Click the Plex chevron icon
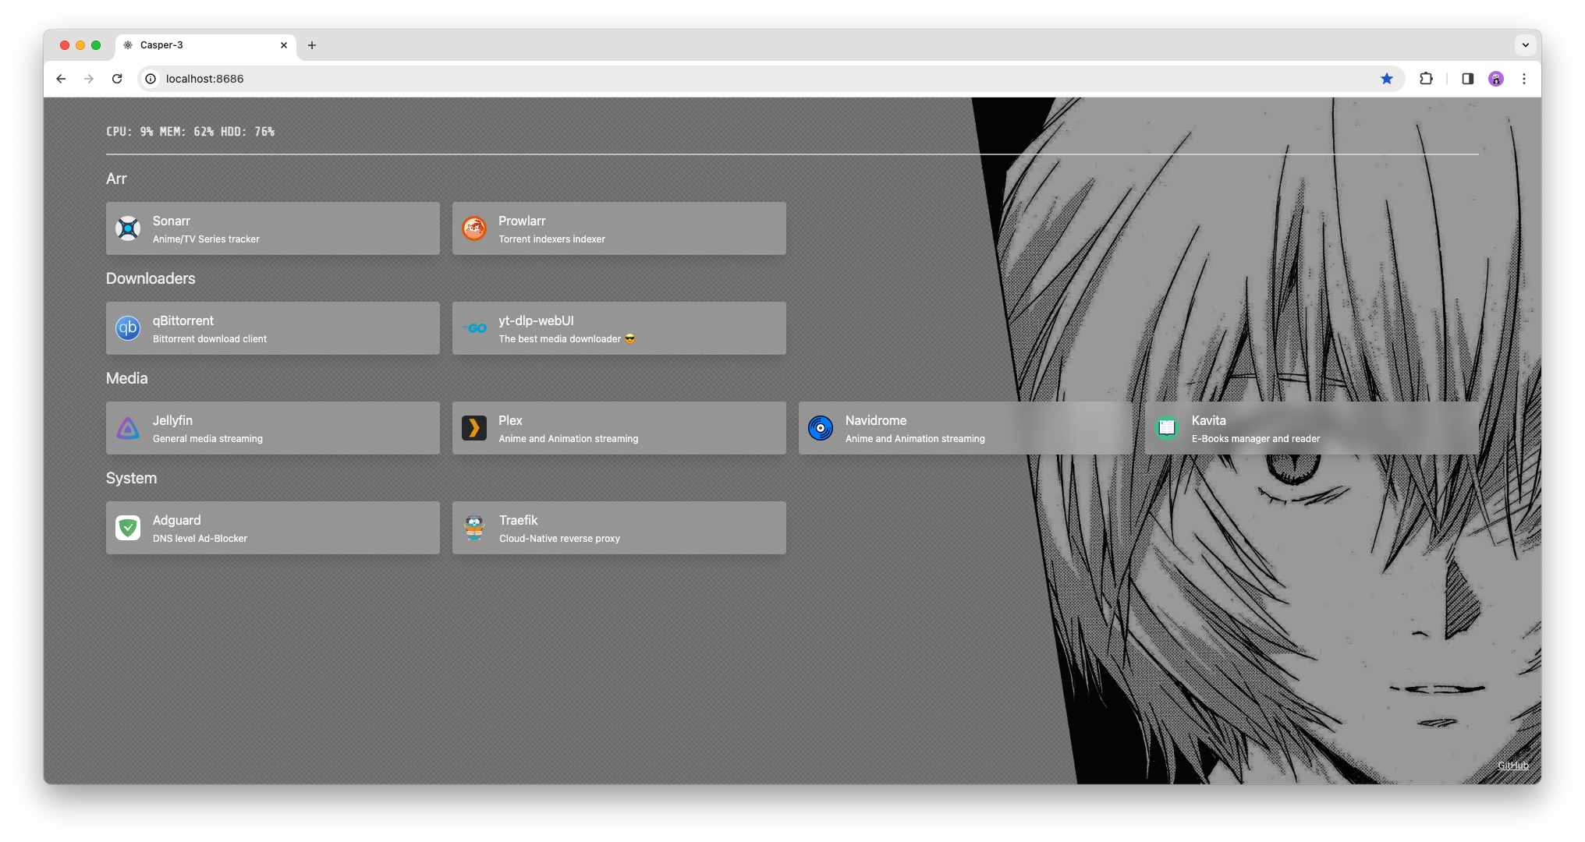1585x842 pixels. point(474,428)
